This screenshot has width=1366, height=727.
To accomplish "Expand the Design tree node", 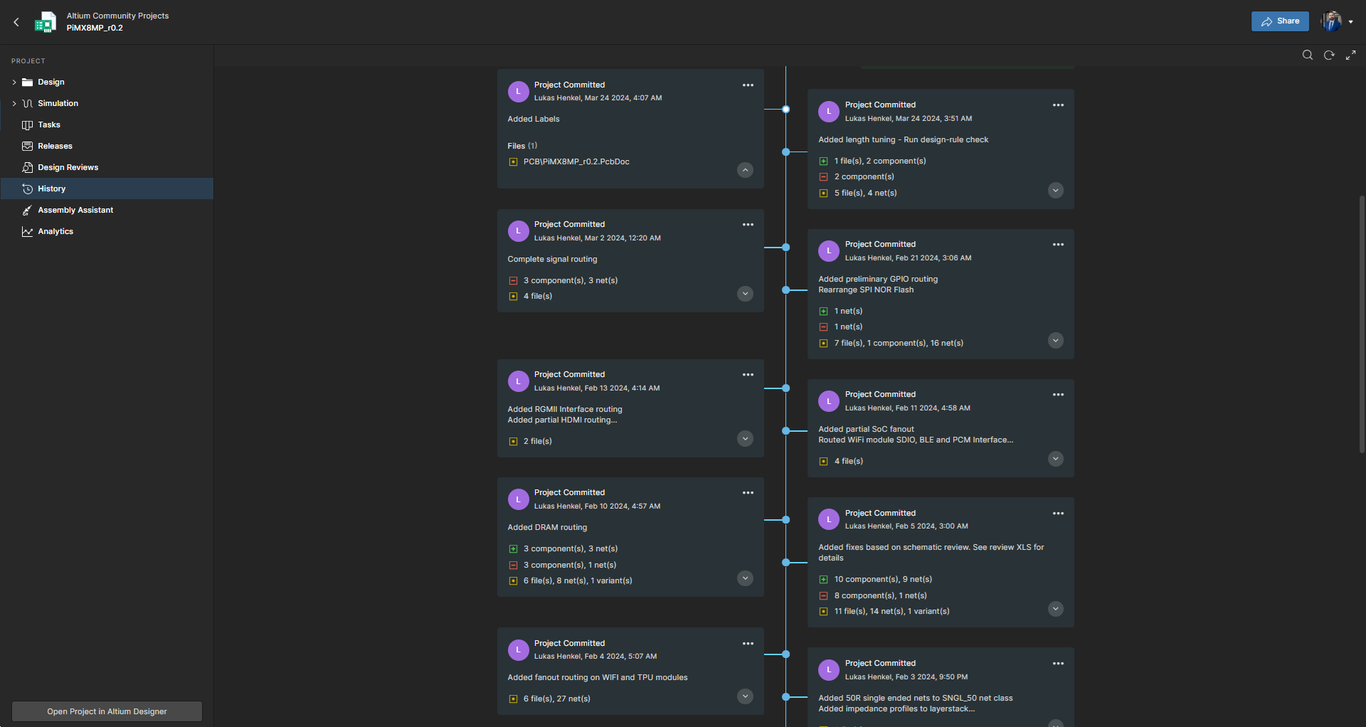I will coord(14,83).
